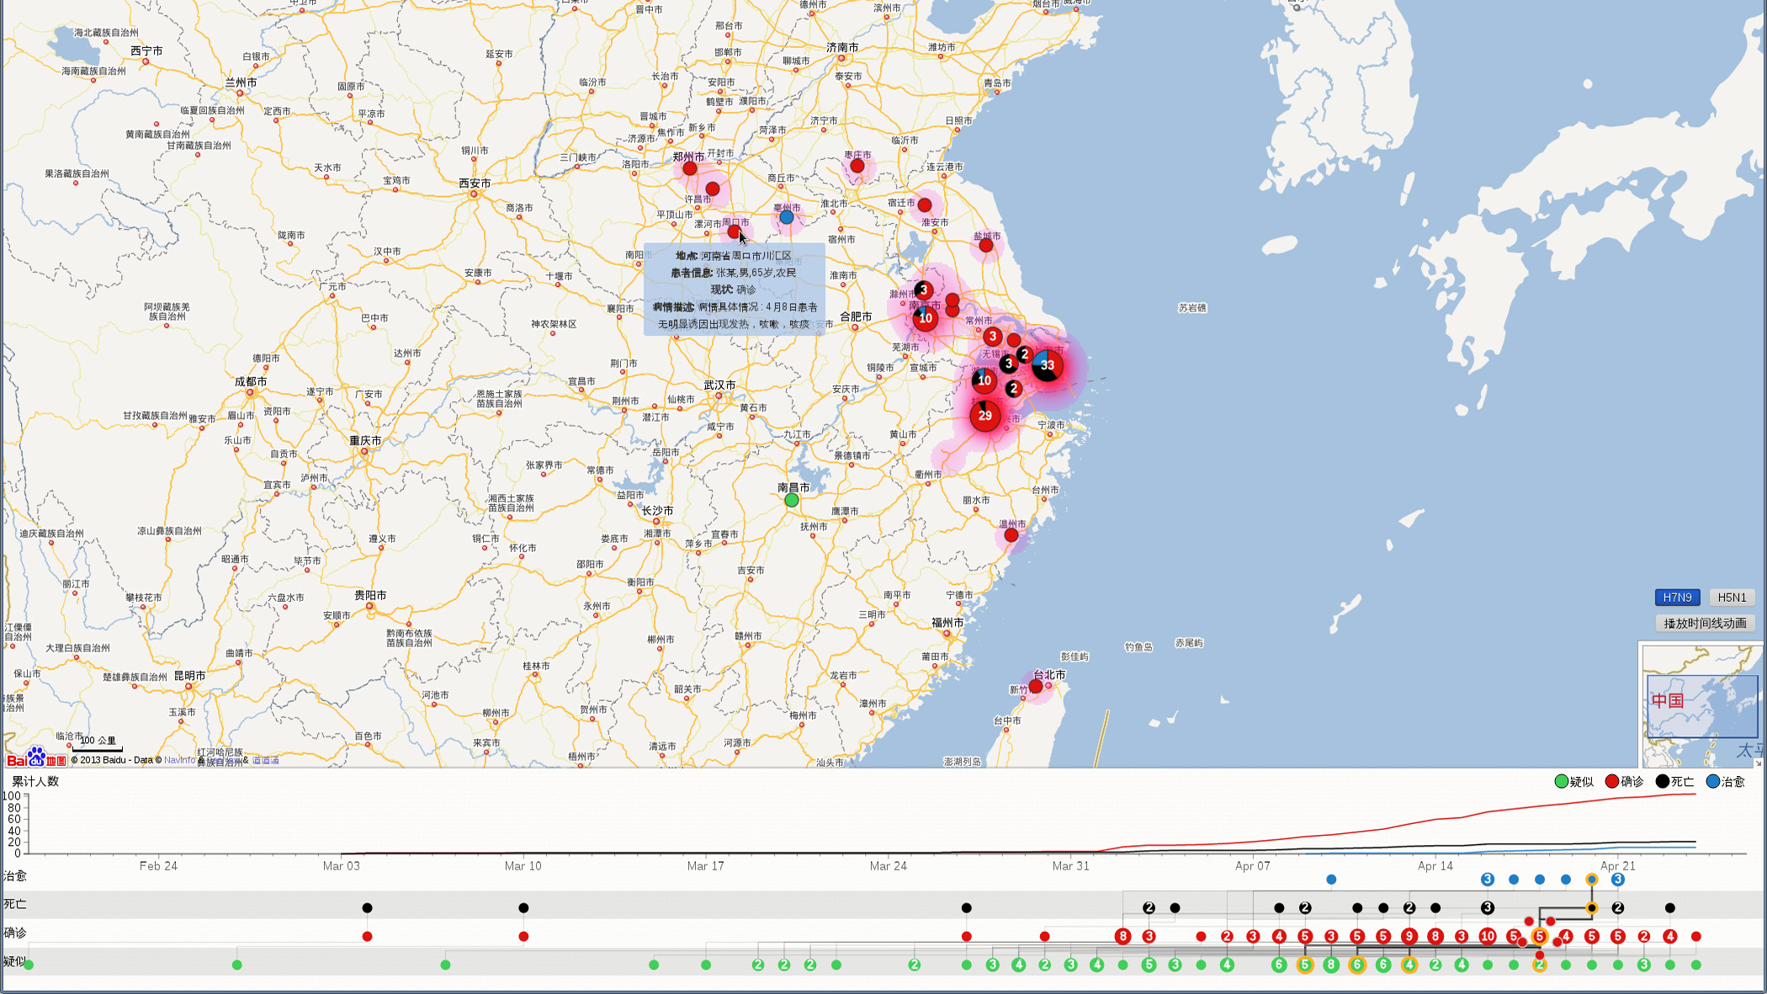Click the 累计人数 chart title

click(35, 781)
